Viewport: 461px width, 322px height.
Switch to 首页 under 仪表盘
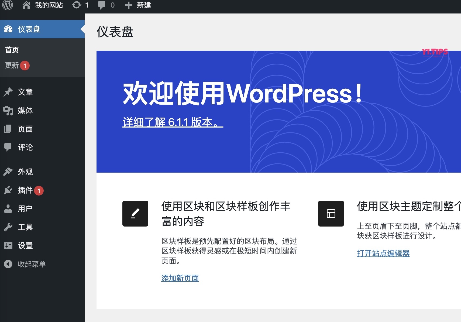click(x=12, y=50)
